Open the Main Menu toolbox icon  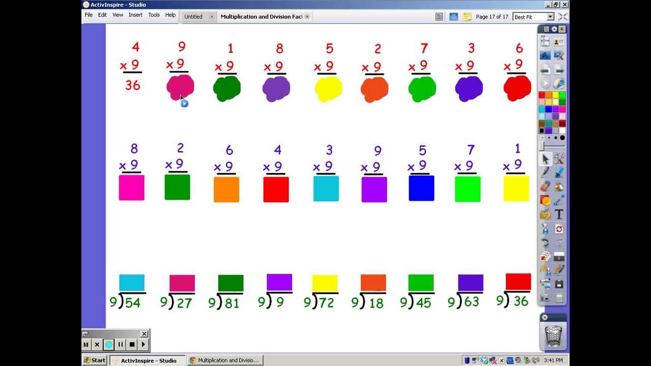pos(545,42)
